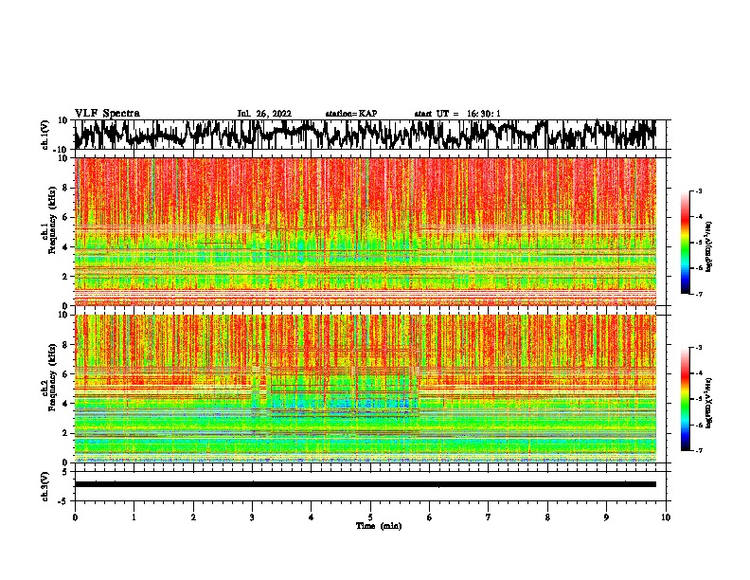Click the "4" kHz tick on ch.2 frequency axis
The height and width of the screenshot is (580, 750).
click(x=65, y=404)
